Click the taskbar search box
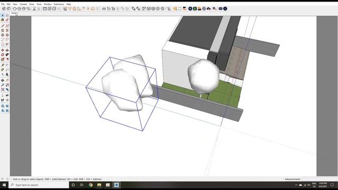This screenshot has height=190, width=338. click(x=39, y=185)
